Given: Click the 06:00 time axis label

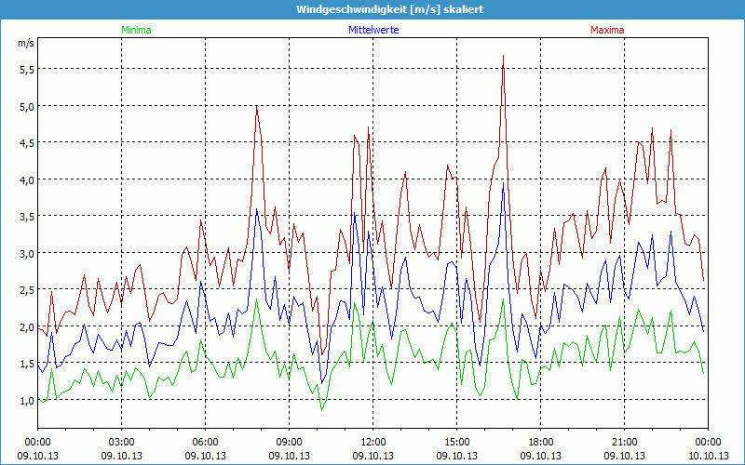Looking at the screenshot, I should click(x=205, y=443).
